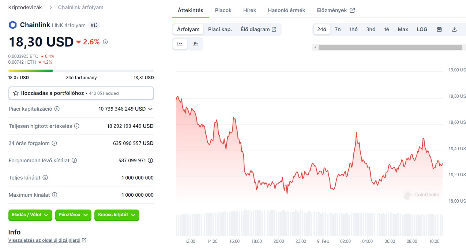Open external link icon beside Előzmények
The image size is (466, 248).
point(352,10)
